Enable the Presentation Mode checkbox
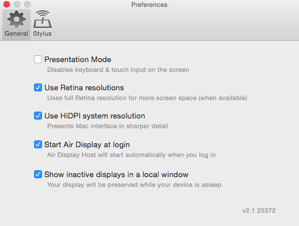Viewport: 299px width, 226px height. [38, 59]
